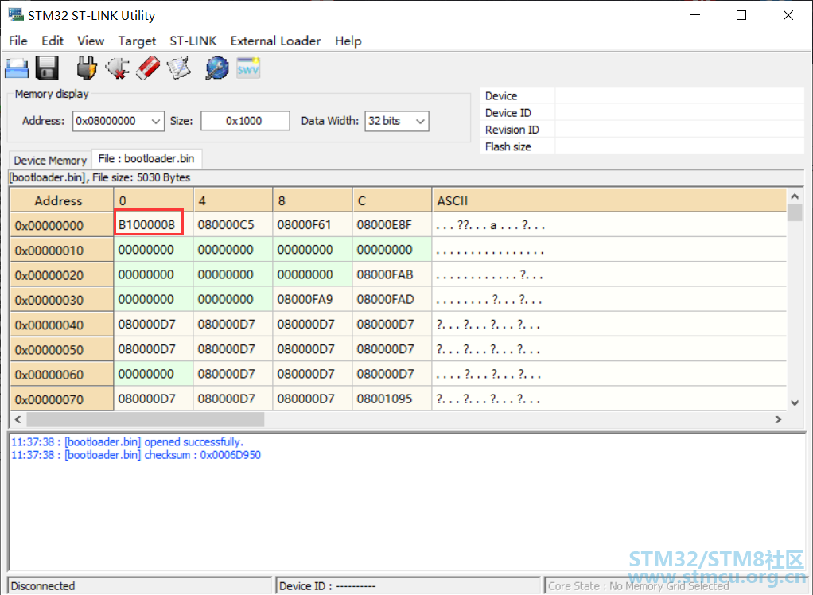Maximize the ST-LINK Utility window
This screenshot has height=595, width=813.
tap(741, 15)
